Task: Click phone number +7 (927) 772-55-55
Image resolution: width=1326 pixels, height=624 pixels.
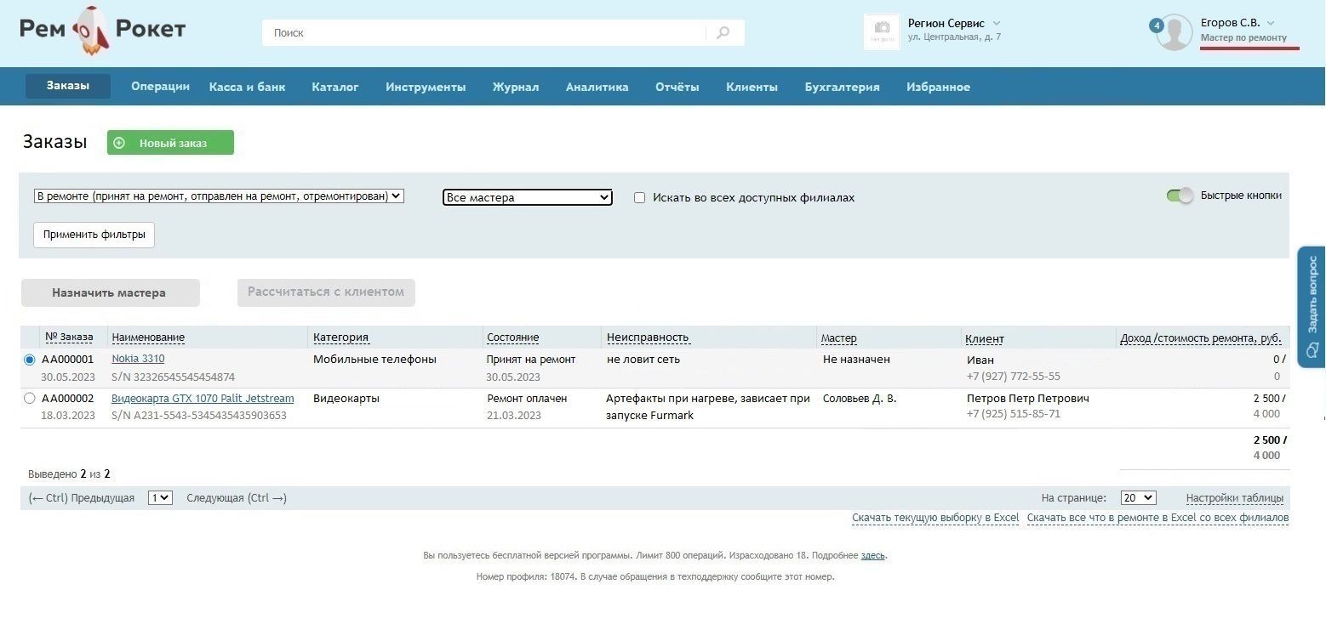Action: point(1013,377)
